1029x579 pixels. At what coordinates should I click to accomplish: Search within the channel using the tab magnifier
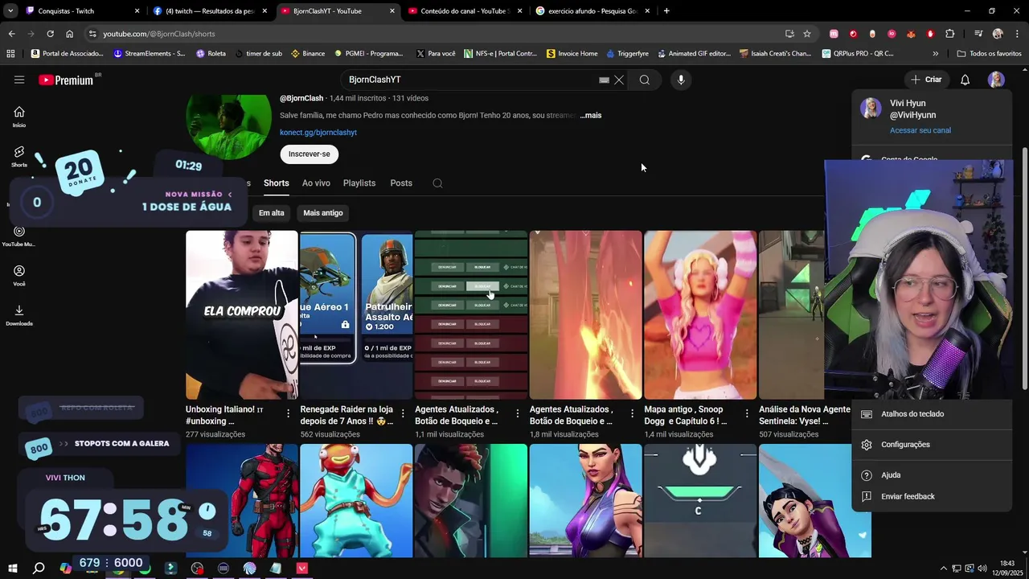point(437,183)
